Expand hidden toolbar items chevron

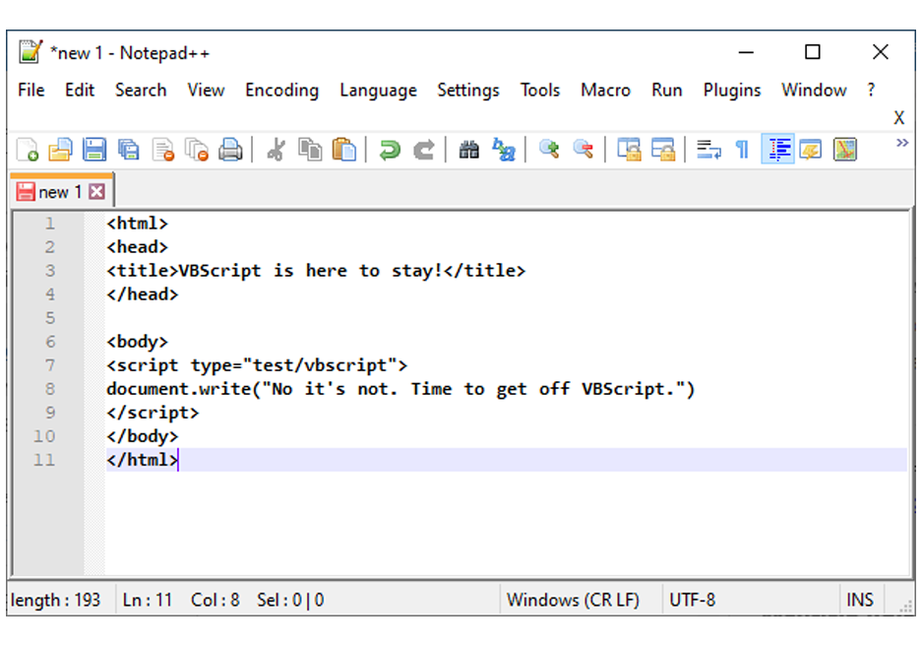click(901, 143)
